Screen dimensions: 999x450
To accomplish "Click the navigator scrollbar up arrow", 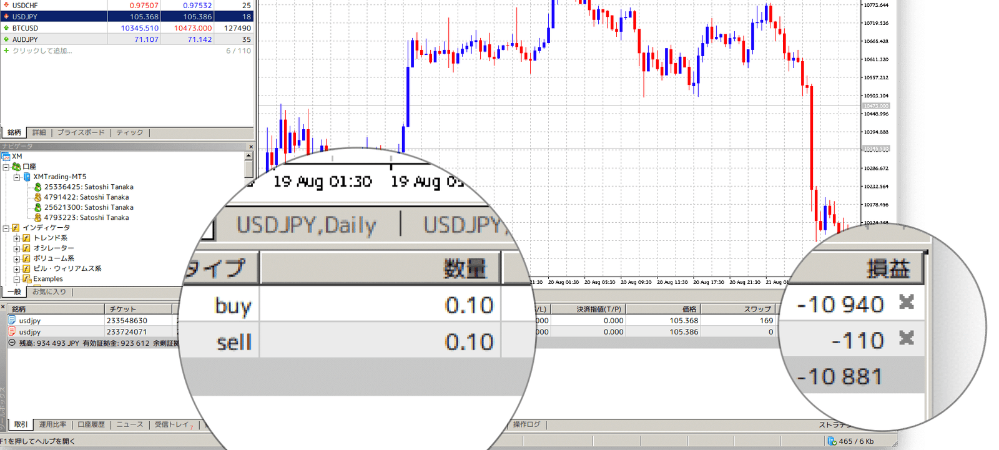I will click(249, 156).
